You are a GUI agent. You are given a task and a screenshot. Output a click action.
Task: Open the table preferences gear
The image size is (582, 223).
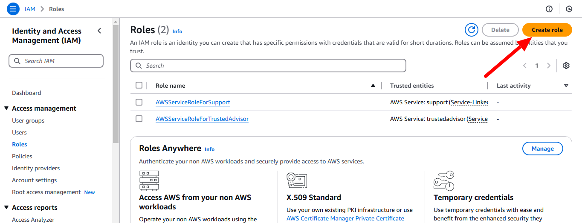566,66
